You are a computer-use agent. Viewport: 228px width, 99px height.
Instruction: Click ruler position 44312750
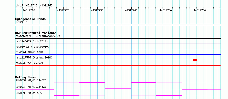[x=165, y=10]
